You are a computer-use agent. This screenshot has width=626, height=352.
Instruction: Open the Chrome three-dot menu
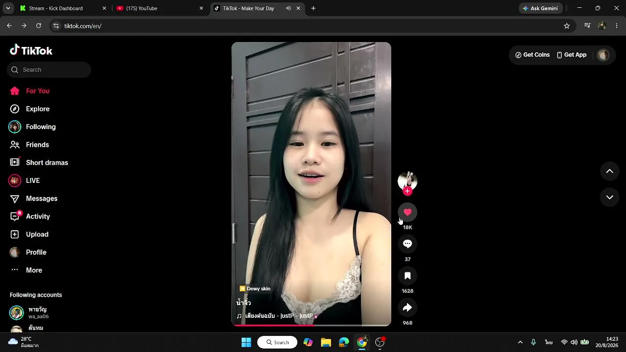pos(617,26)
